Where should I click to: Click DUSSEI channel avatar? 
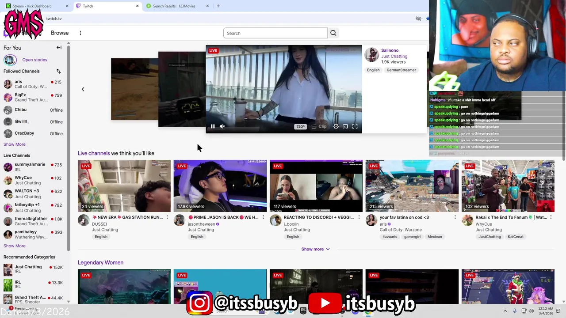coord(84,220)
